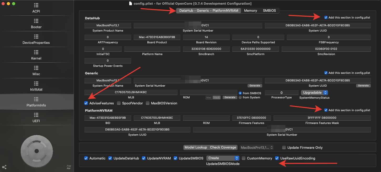Click the MLB field in Generic section
This screenshot has height=172, width=381.
coord(131,93)
